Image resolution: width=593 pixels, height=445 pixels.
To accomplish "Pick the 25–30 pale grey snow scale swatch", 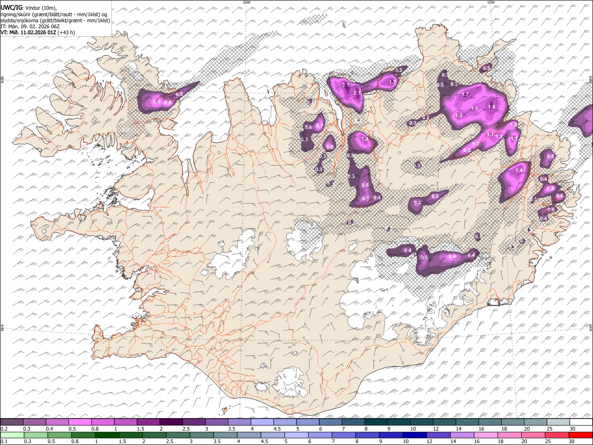I will coord(558,422).
